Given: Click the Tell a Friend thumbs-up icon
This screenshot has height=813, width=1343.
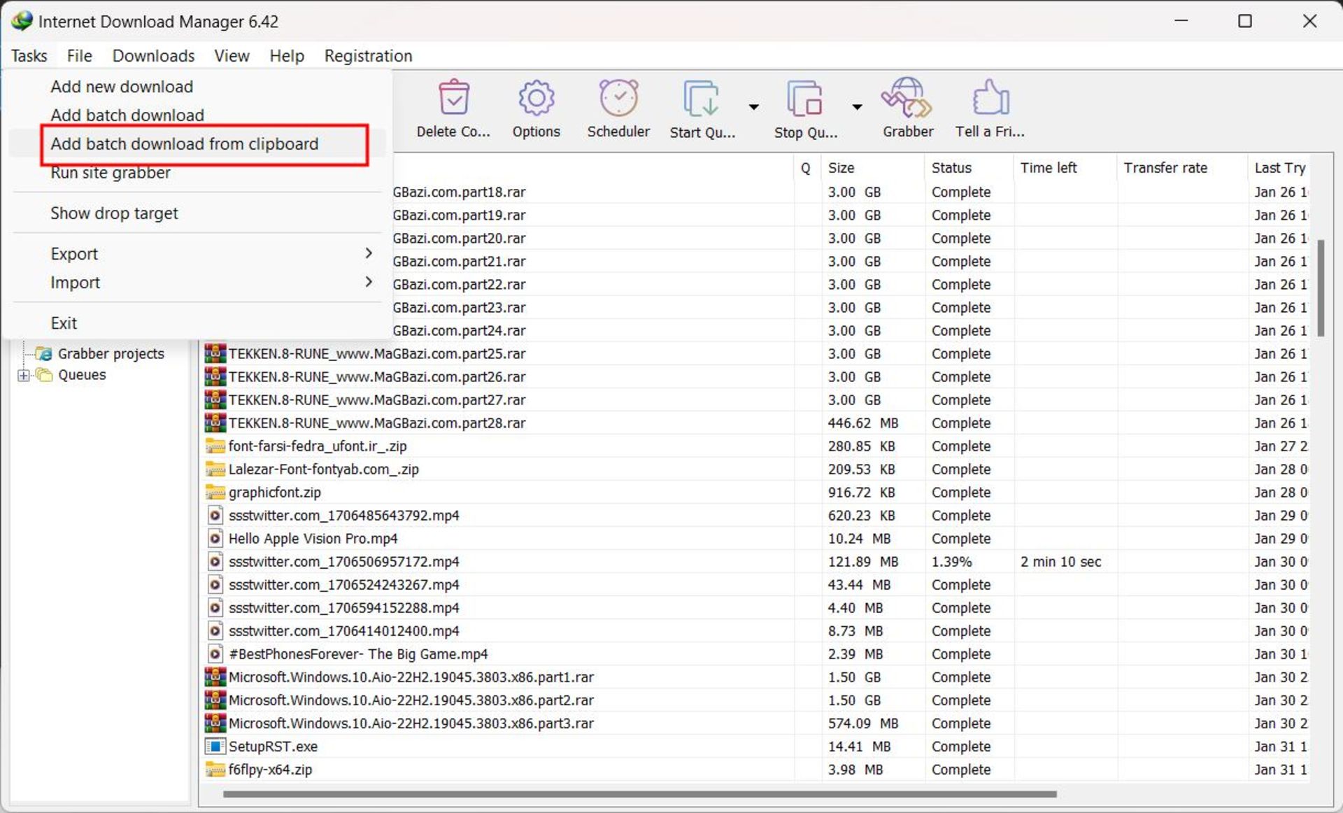Looking at the screenshot, I should (x=990, y=98).
